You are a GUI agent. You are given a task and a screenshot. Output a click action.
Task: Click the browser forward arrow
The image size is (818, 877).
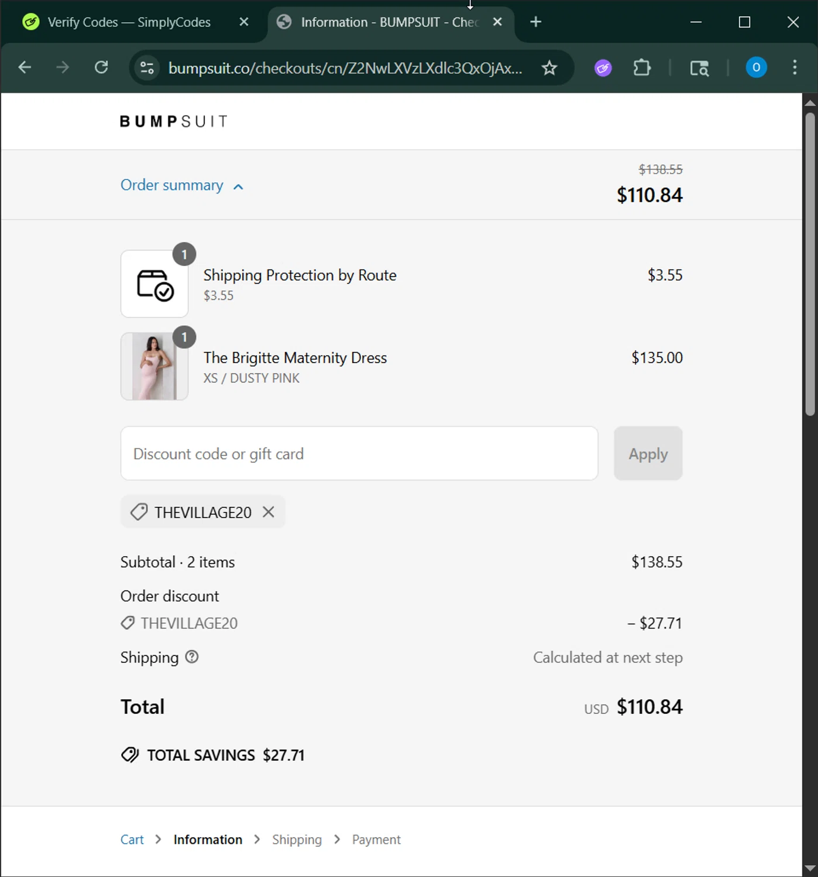point(63,68)
